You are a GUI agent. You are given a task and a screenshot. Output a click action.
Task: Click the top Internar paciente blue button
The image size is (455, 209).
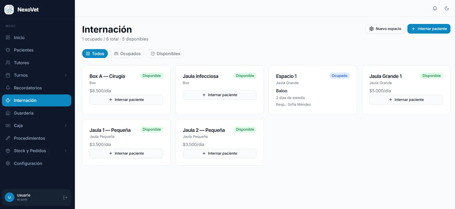click(x=429, y=29)
